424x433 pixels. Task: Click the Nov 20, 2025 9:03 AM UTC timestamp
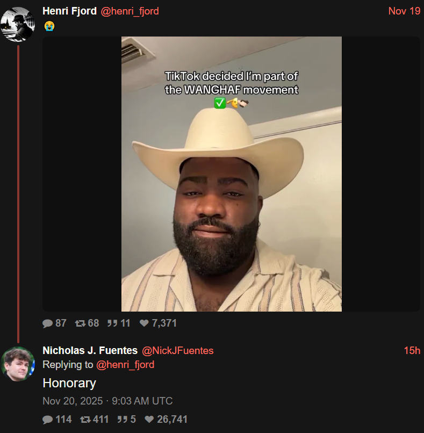tap(107, 401)
